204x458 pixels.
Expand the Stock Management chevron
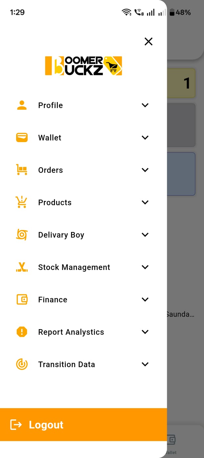pyautogui.click(x=145, y=267)
